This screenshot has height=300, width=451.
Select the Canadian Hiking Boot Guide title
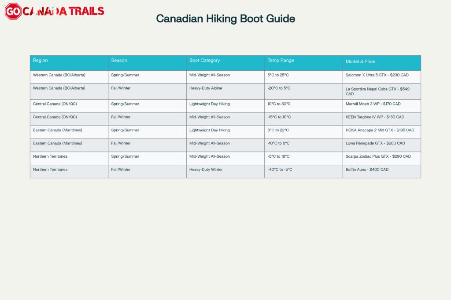(x=225, y=19)
